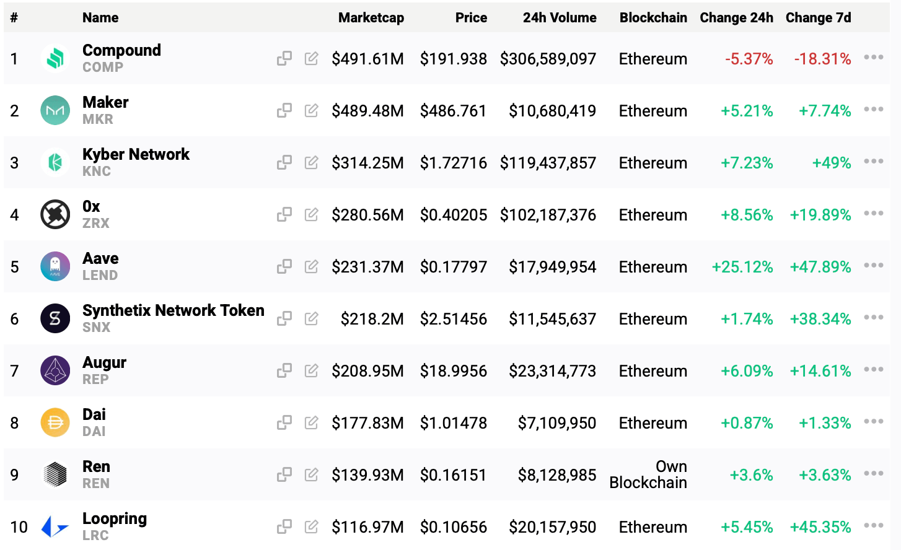
Task: Sort by the Price column header
Action: [x=471, y=17]
